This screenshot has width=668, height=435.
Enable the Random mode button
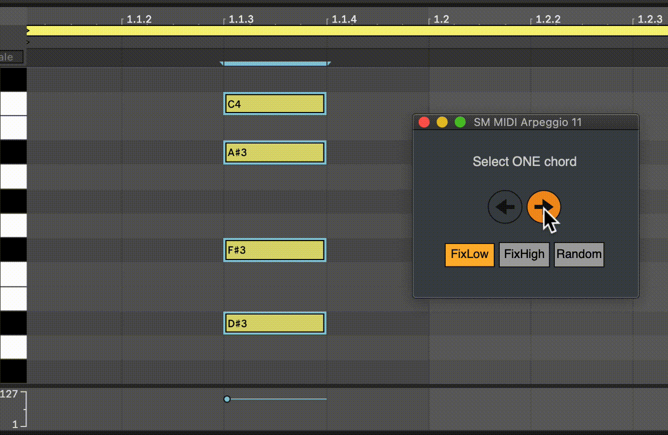click(x=579, y=254)
